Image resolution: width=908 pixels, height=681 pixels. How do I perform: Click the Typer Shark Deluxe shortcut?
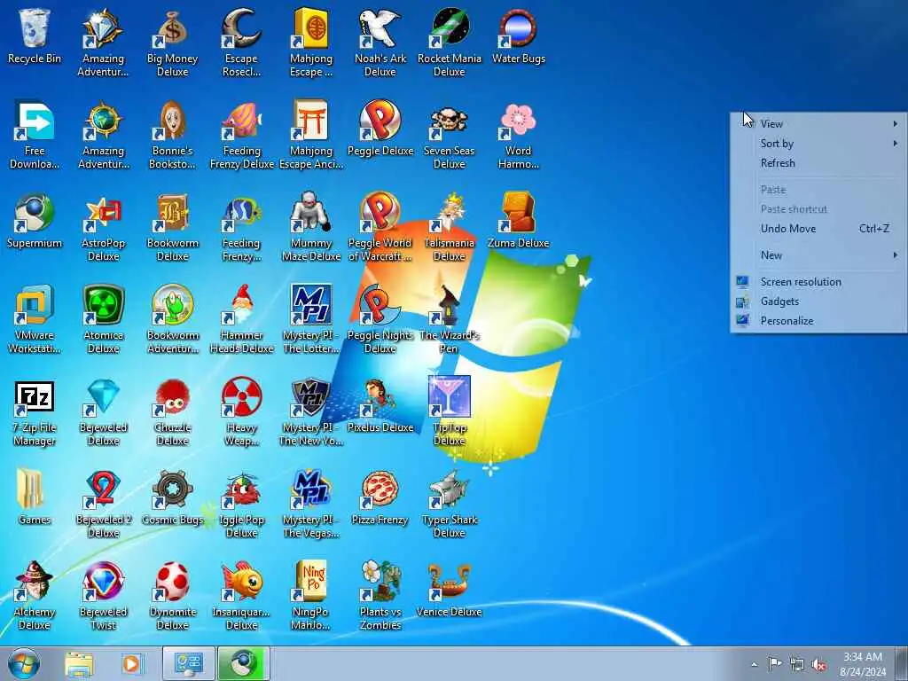tap(450, 504)
